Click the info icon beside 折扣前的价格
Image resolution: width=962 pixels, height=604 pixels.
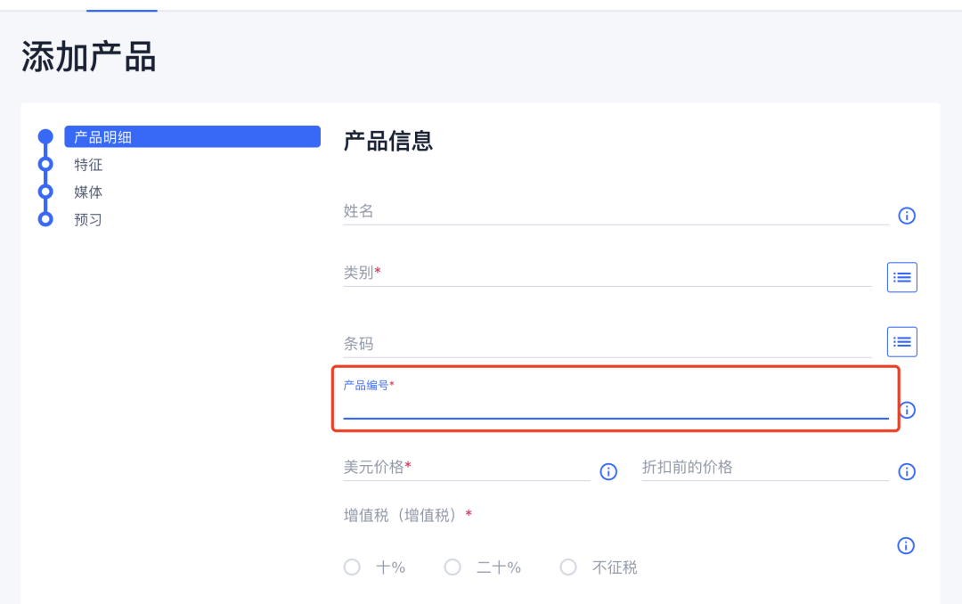click(x=906, y=472)
